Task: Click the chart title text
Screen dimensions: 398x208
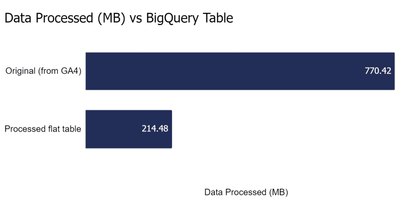Action: click(118, 19)
